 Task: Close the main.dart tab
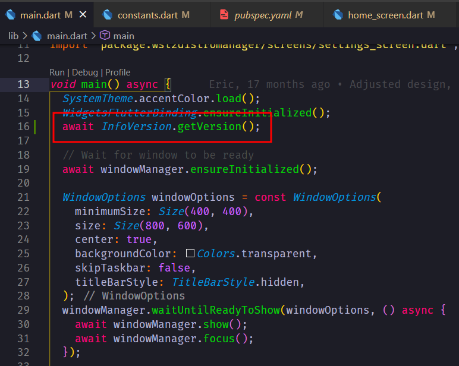(83, 14)
